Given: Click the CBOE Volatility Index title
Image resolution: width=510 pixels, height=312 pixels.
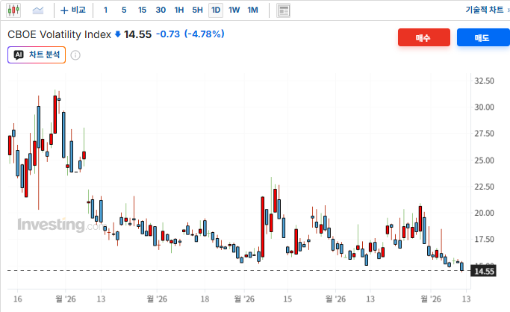Looking at the screenshot, I should tap(59, 34).
